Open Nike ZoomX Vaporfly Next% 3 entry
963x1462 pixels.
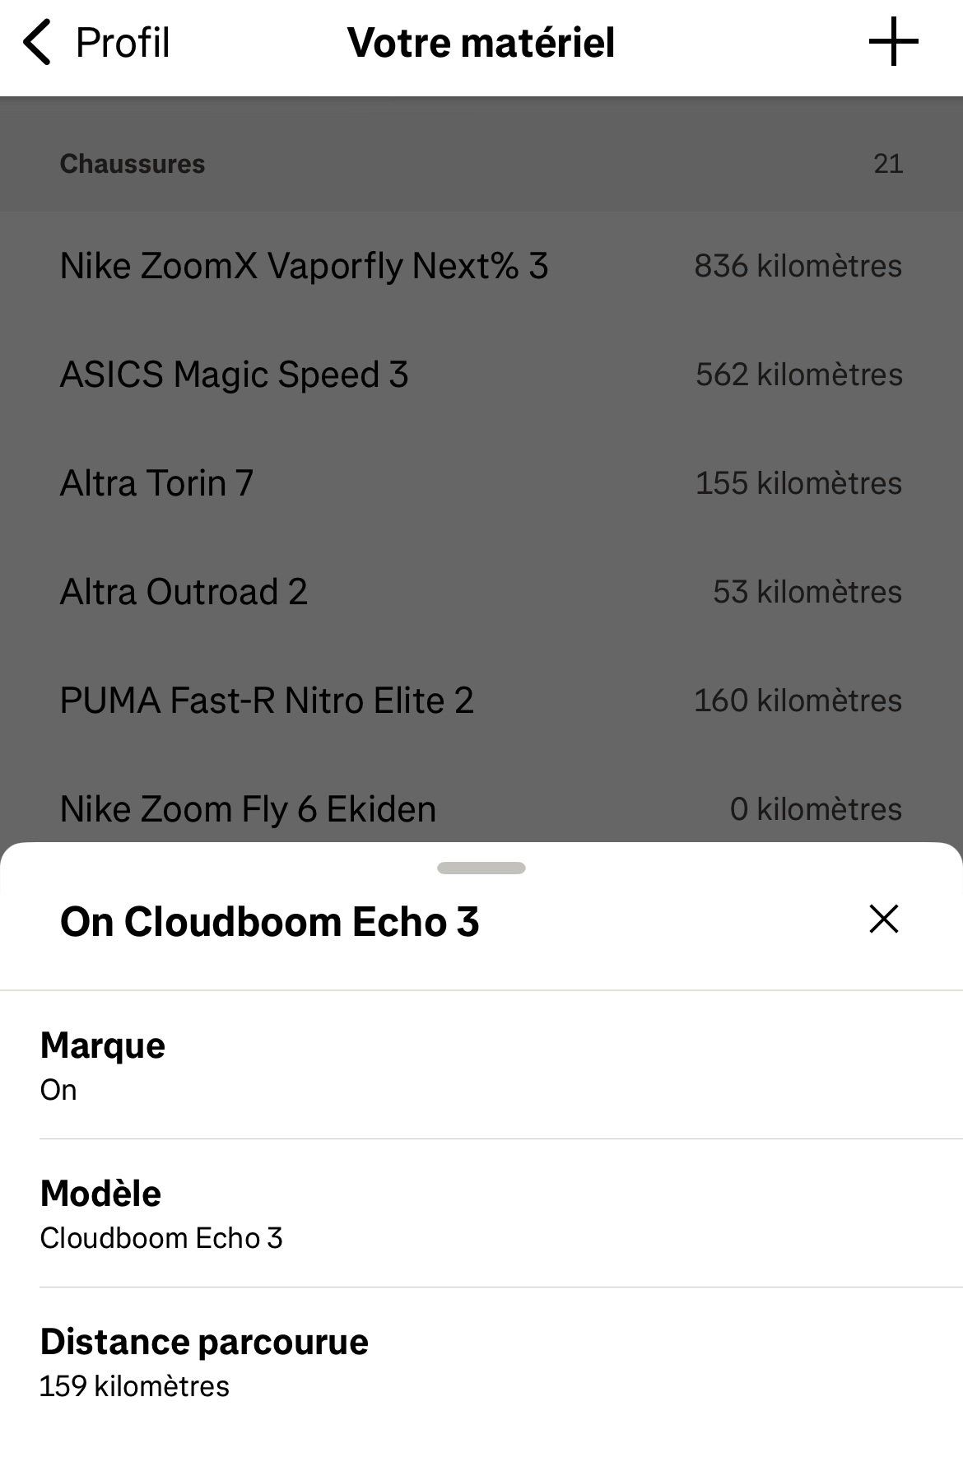point(305,266)
